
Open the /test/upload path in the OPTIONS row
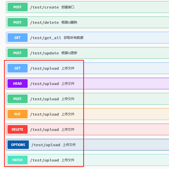[46, 145]
